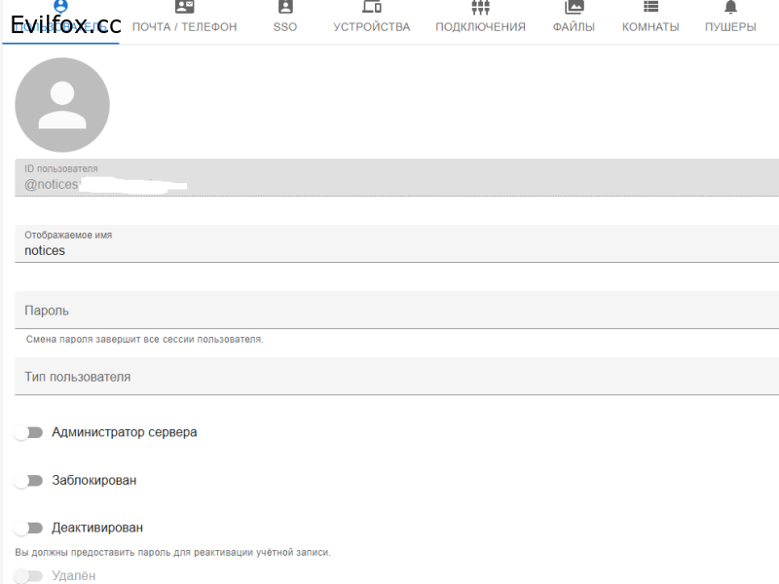Turn on the Деактивирован switch
The image size is (779, 584).
pyautogui.click(x=29, y=528)
